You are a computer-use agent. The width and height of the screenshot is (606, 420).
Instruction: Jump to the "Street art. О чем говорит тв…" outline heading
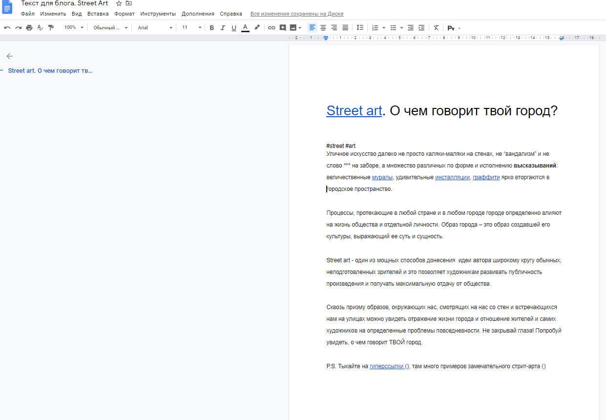(50, 71)
